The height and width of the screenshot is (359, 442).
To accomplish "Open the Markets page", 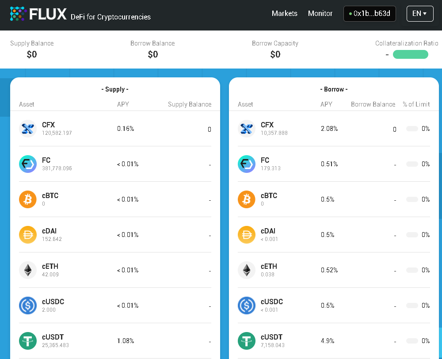I will [x=284, y=14].
